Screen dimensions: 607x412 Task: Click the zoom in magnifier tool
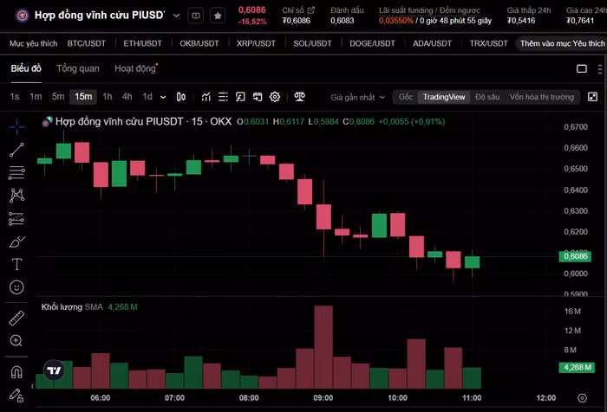[16, 341]
